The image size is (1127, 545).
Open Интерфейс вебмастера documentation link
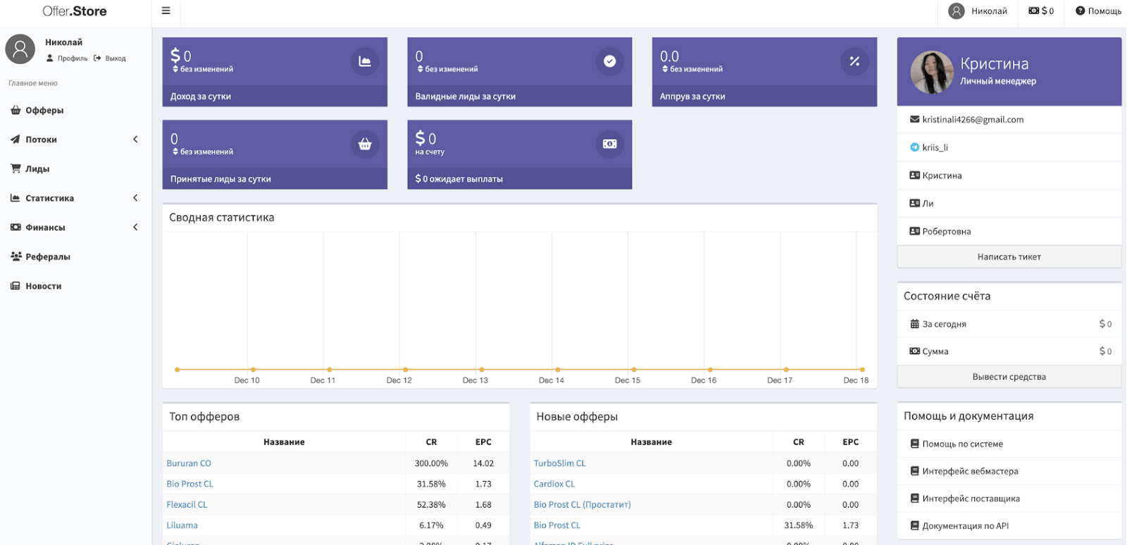click(970, 471)
